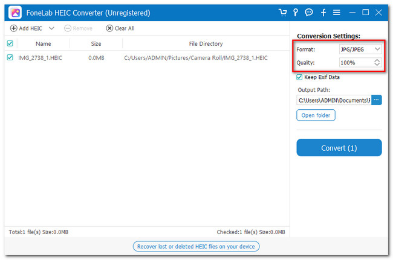Click the 0.0MB size cell
The height and width of the screenshot is (260, 393).
click(96, 58)
